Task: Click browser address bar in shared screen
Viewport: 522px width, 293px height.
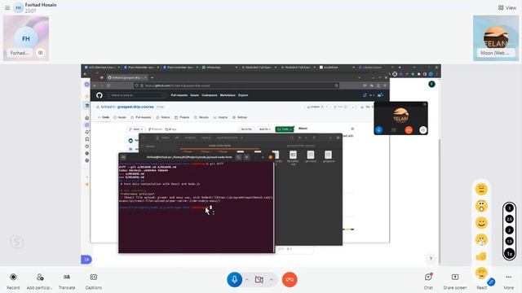Action: click(x=237, y=85)
